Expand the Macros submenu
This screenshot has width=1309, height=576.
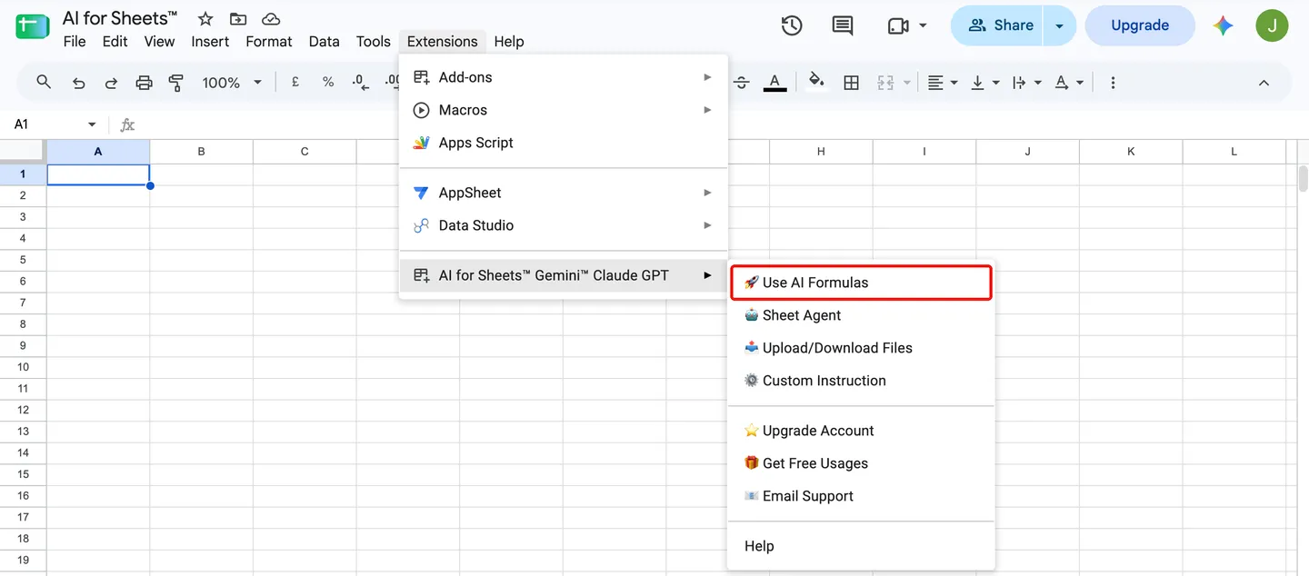(564, 110)
